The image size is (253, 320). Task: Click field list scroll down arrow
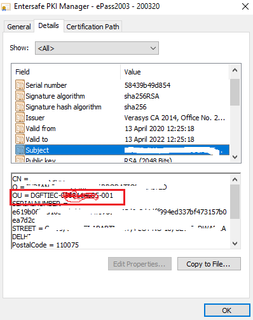pos(235,157)
